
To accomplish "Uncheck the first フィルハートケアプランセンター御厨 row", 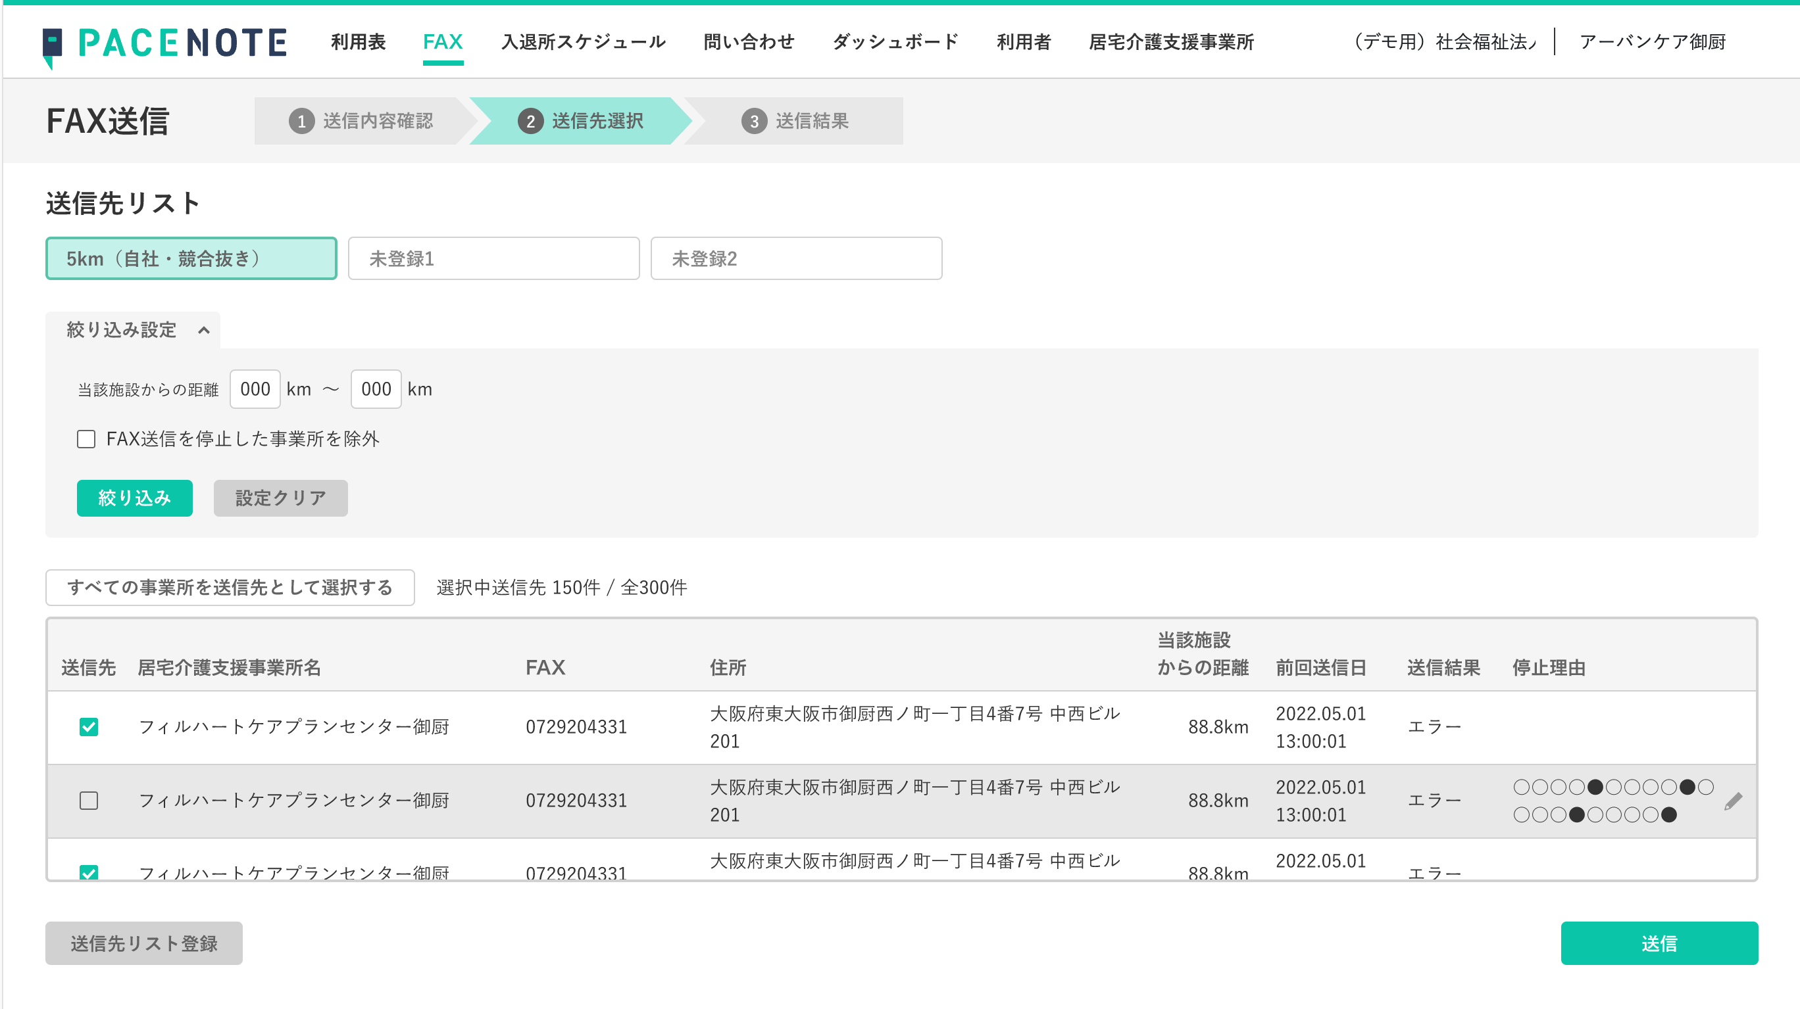I will (89, 726).
